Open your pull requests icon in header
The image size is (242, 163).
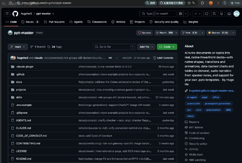(214, 14)
